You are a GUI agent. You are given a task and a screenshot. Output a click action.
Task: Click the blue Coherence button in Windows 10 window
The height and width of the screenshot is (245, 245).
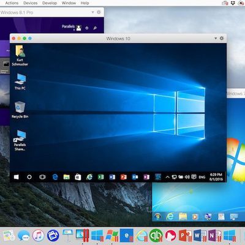click(x=30, y=39)
